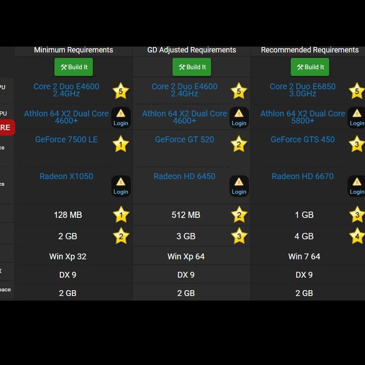Click the 3-star rating beside GeForce GTS 450

356,144
